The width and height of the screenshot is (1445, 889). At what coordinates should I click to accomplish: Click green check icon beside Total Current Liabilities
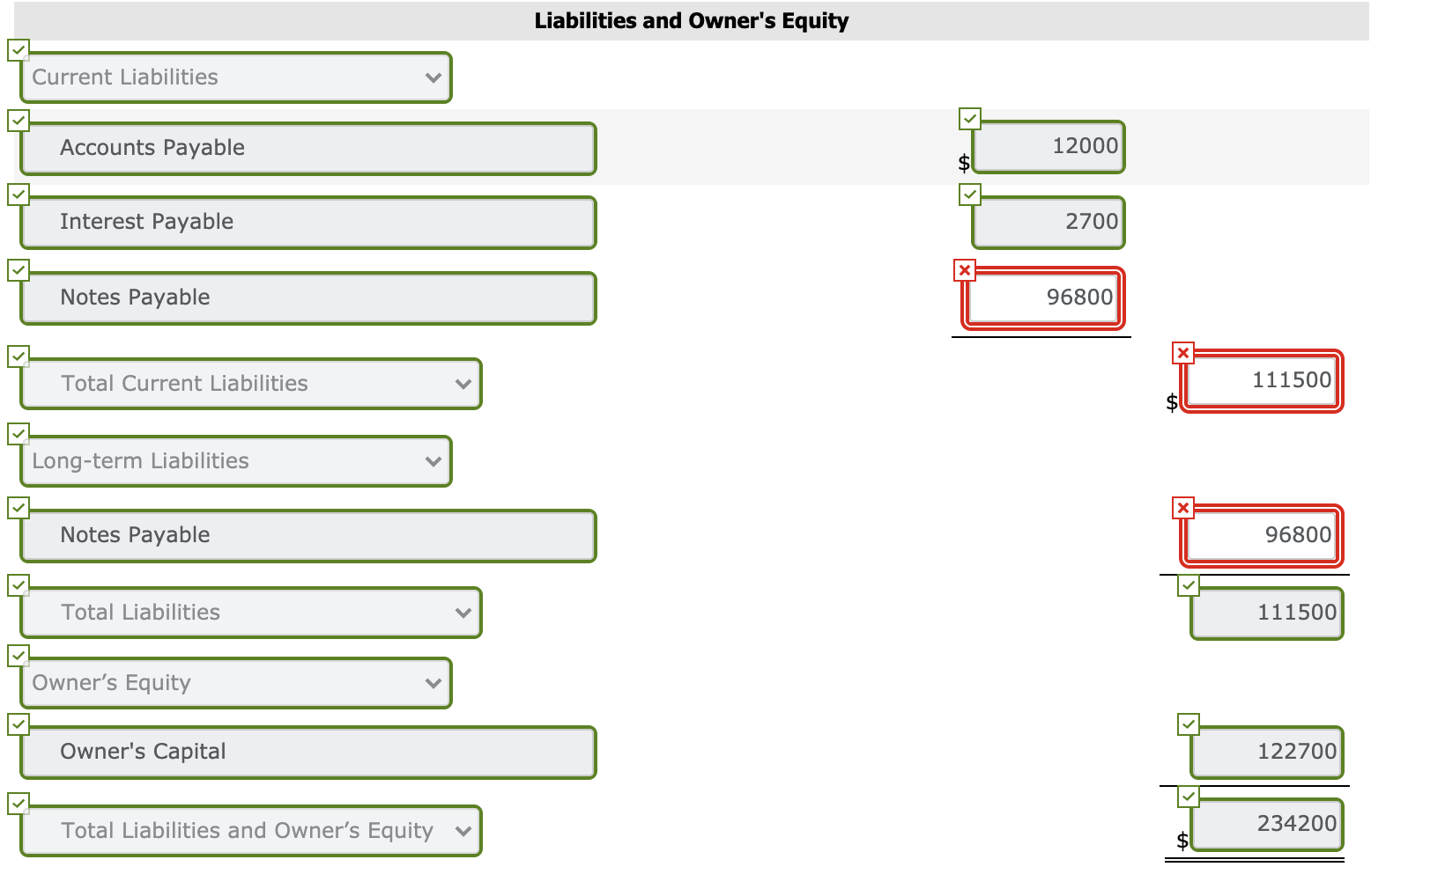[19, 356]
